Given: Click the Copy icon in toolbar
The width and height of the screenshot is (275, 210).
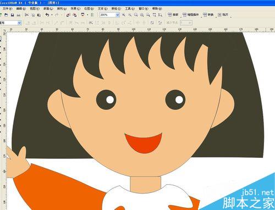Looking at the screenshot, I should coord(33,15).
